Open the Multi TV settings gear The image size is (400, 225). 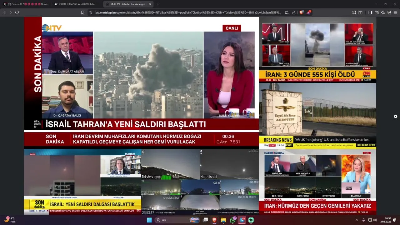[x=395, y=117]
